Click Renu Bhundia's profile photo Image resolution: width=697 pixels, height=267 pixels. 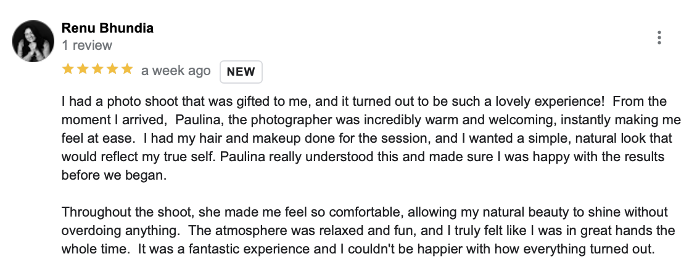point(33,41)
